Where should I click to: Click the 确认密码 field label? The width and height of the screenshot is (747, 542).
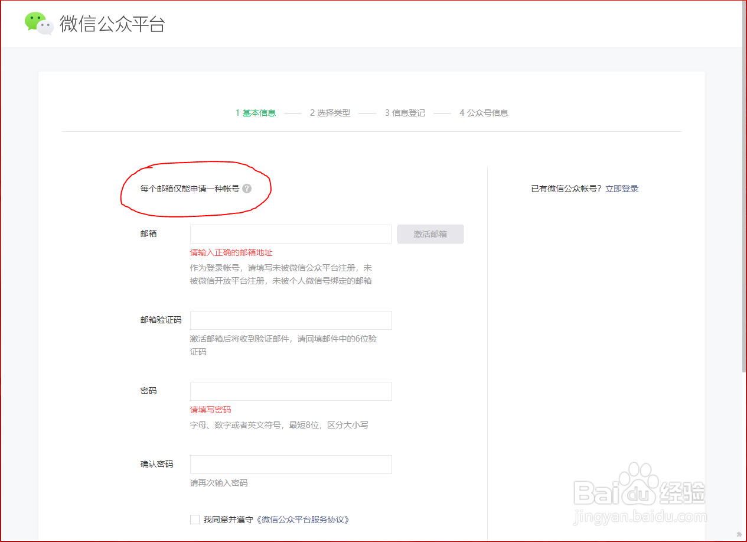157,464
